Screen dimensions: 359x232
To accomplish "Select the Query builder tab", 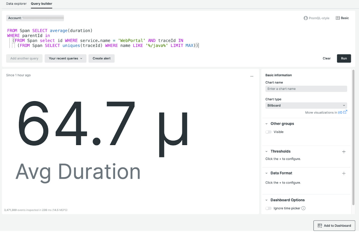I will (41, 4).
